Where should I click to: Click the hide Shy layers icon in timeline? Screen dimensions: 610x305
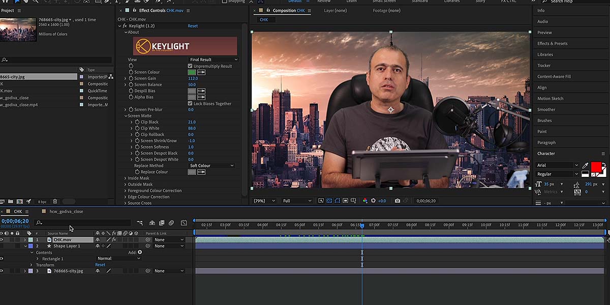152,223
